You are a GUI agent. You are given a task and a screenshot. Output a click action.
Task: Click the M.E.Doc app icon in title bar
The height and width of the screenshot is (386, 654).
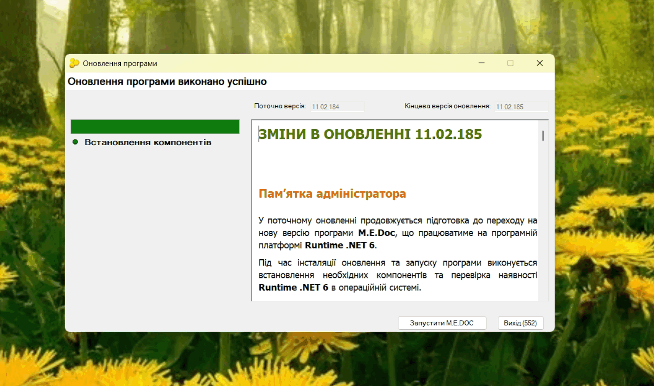click(74, 63)
